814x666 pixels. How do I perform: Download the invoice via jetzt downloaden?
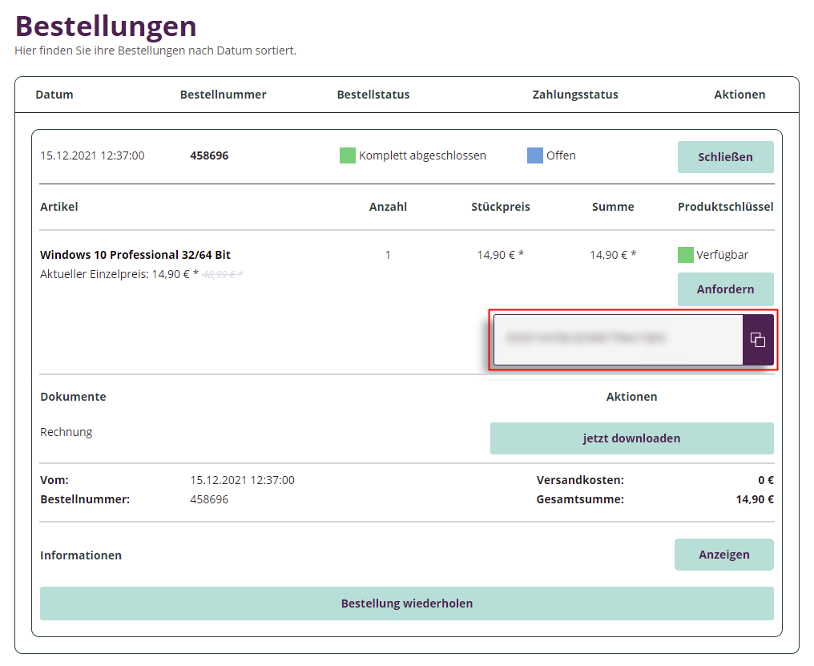[x=632, y=438]
